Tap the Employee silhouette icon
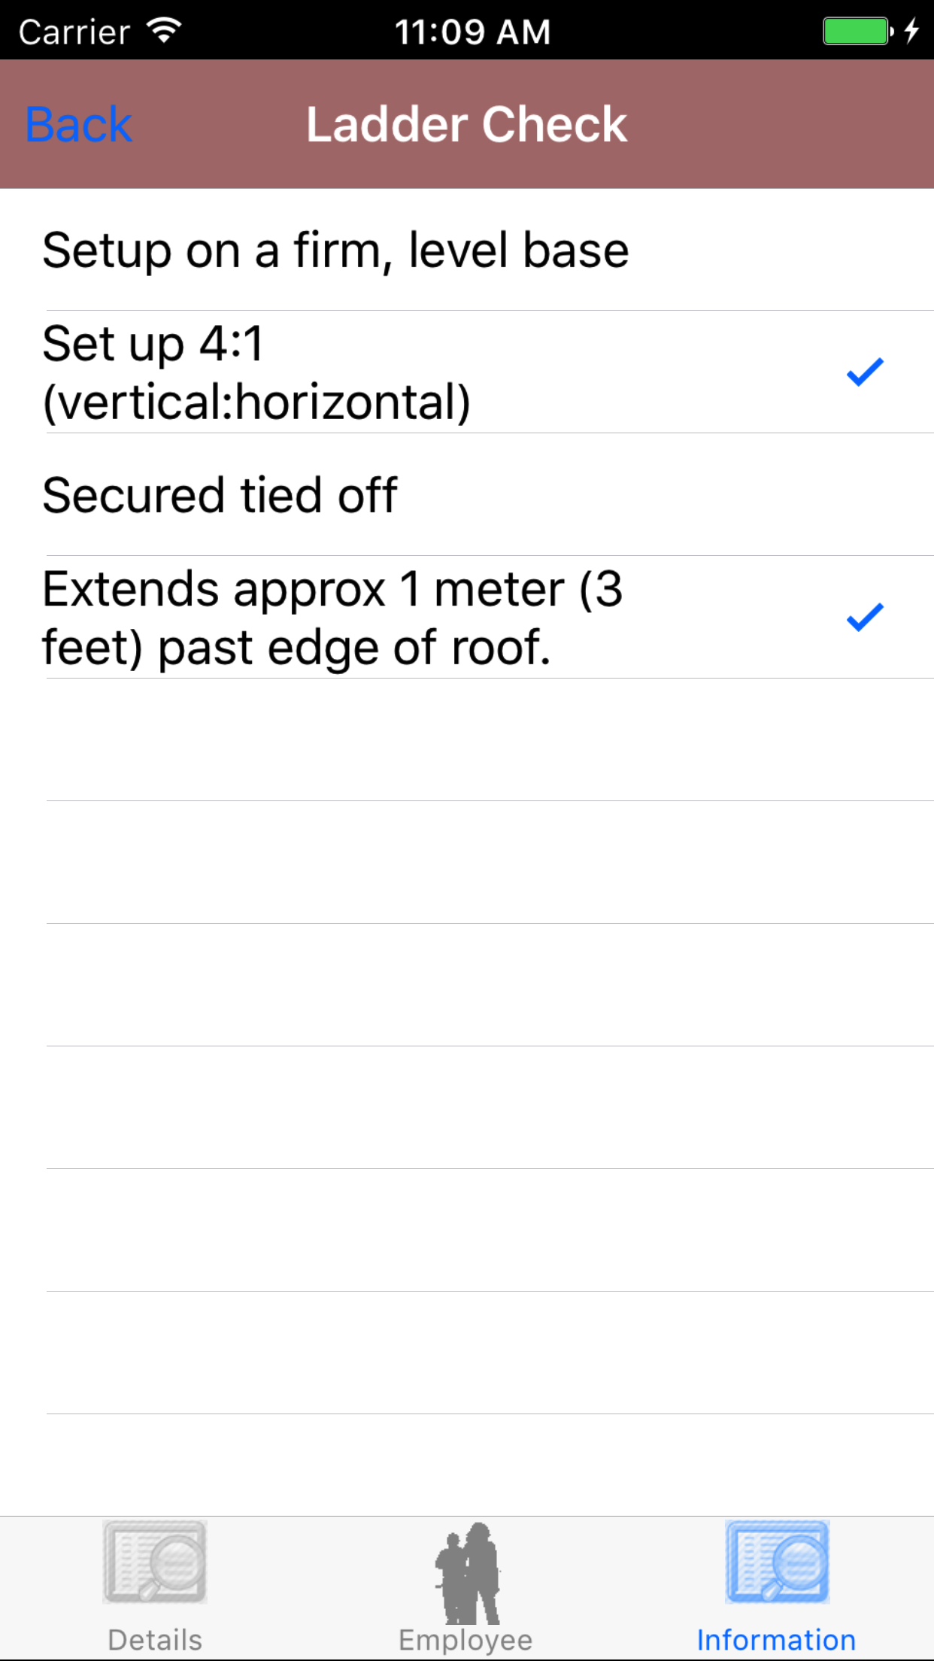 point(467,1572)
